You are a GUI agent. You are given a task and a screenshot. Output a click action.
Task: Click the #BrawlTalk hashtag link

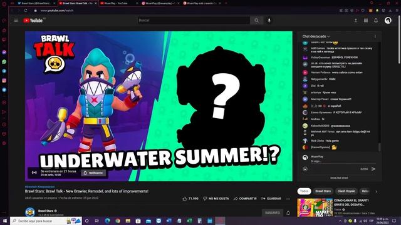coord(31,187)
